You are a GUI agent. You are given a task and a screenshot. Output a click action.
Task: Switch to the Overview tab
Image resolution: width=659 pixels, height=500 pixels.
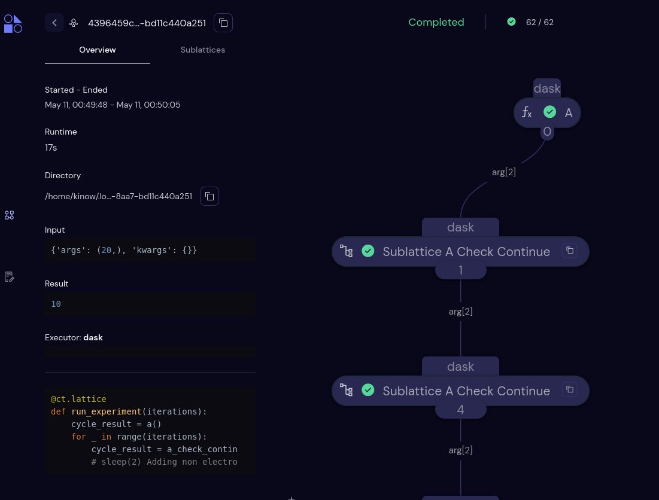pyautogui.click(x=98, y=50)
